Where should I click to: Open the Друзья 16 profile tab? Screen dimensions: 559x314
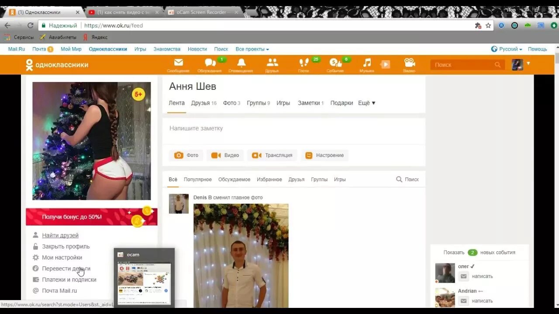pos(204,103)
